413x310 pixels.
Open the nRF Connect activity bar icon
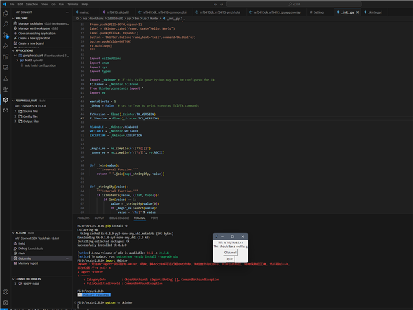[x=6, y=99]
